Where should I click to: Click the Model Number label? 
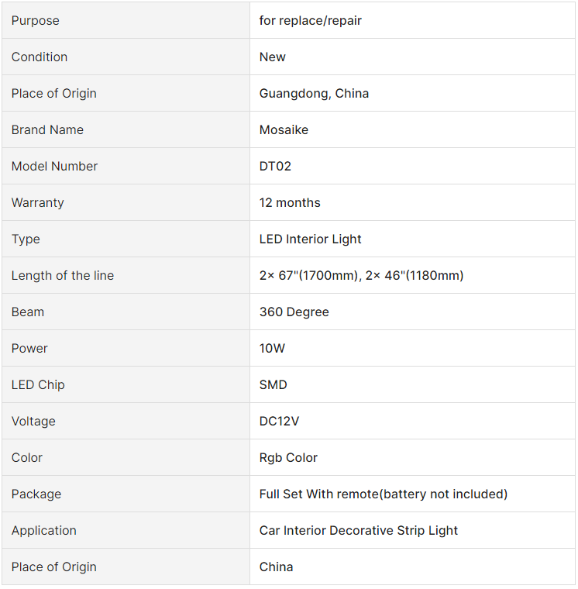54,166
